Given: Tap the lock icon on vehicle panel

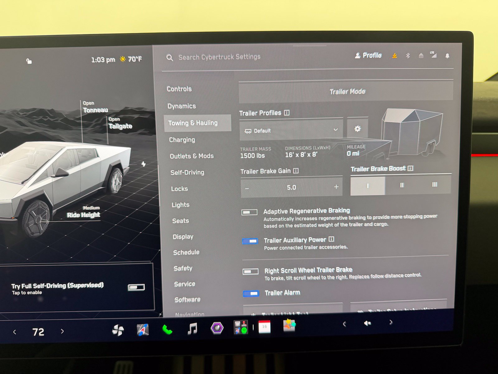Looking at the screenshot, I should (29, 61).
